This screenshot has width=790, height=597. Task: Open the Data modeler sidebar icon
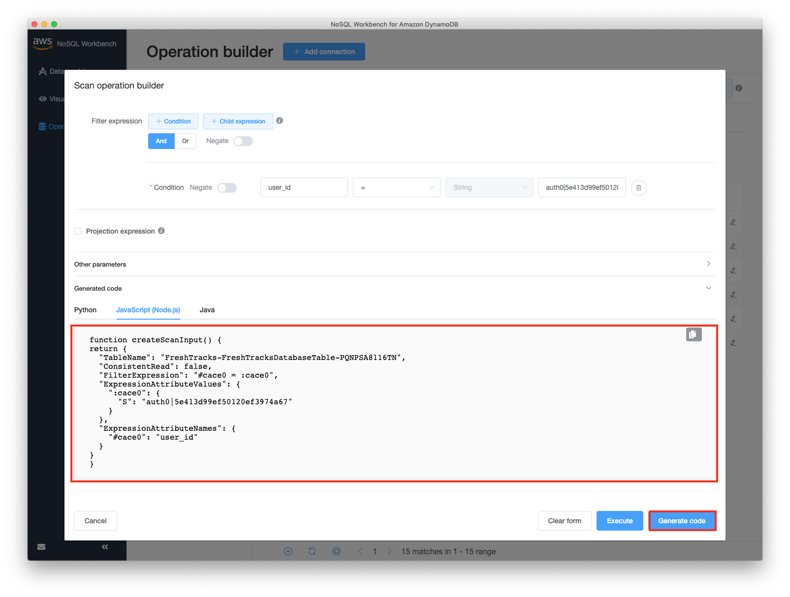point(42,71)
